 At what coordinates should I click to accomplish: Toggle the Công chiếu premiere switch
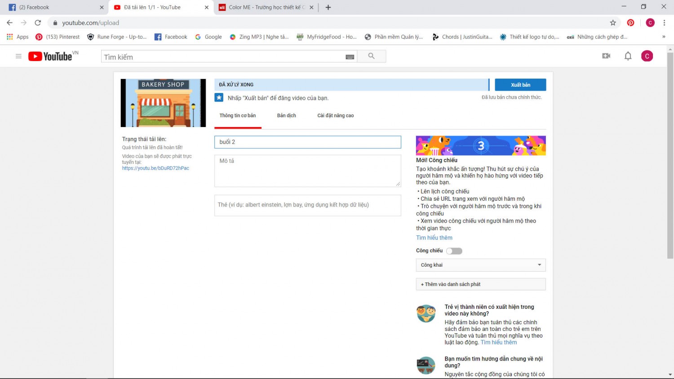click(x=454, y=251)
